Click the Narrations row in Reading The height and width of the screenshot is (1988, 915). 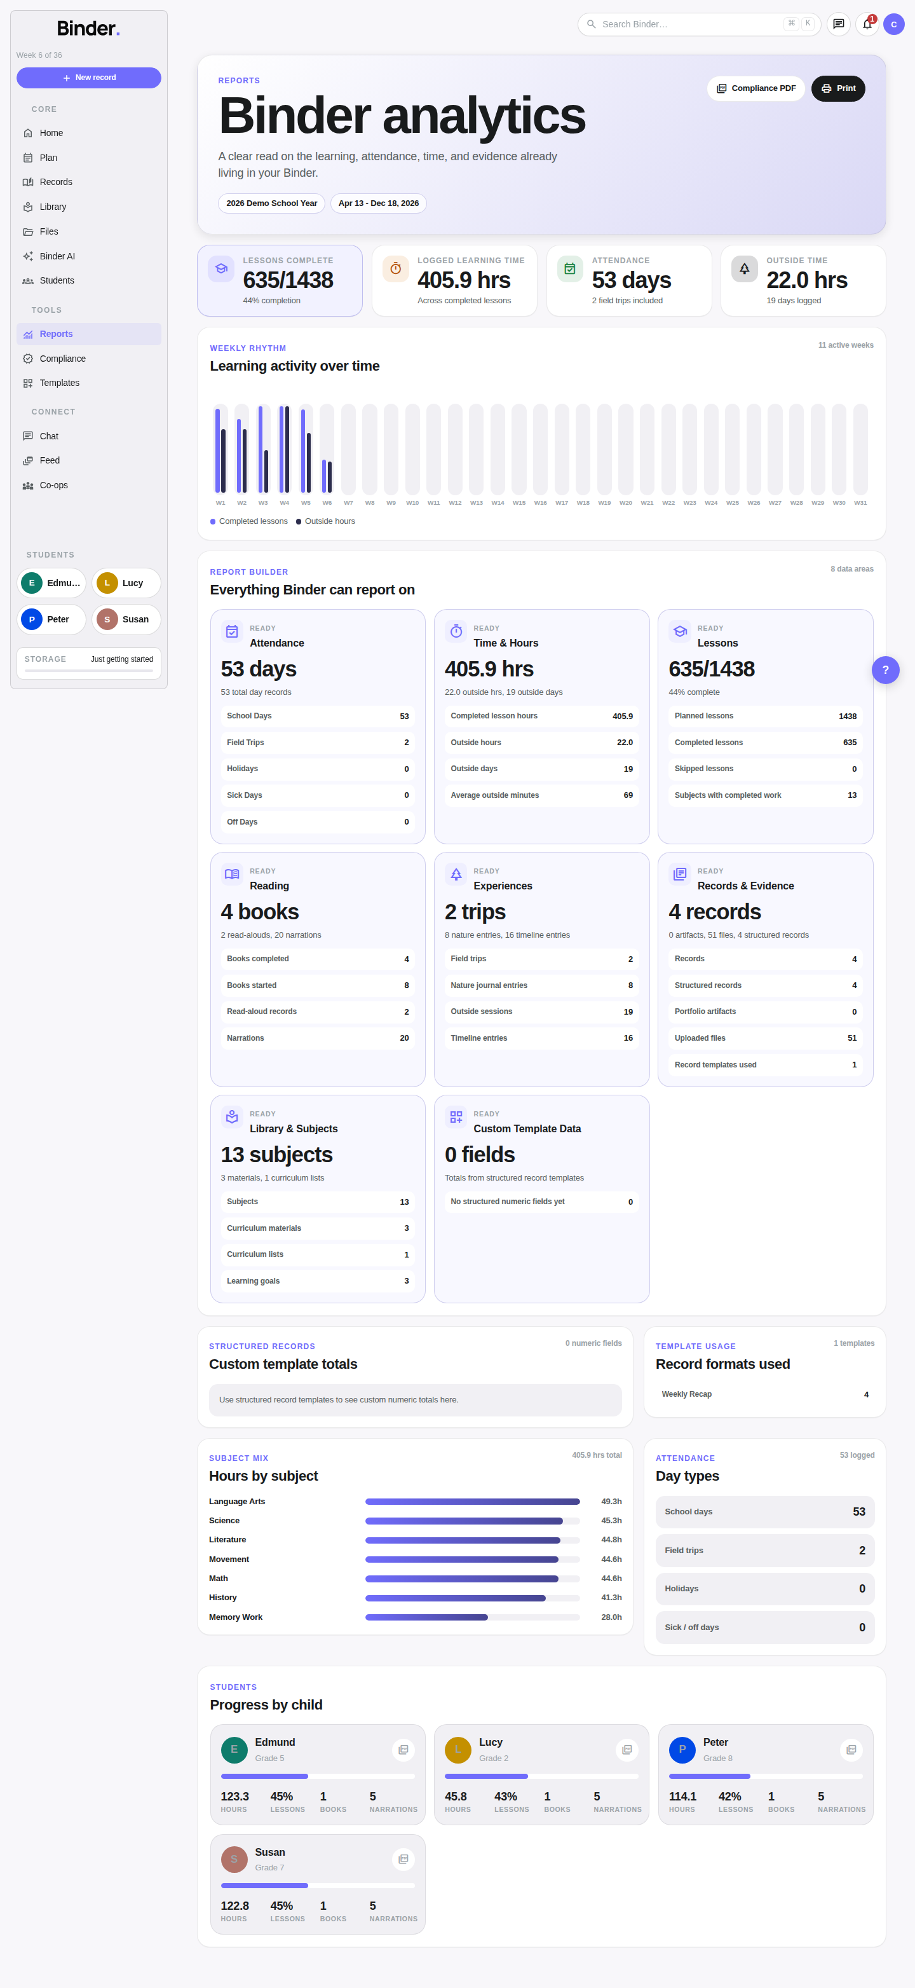(x=318, y=1038)
